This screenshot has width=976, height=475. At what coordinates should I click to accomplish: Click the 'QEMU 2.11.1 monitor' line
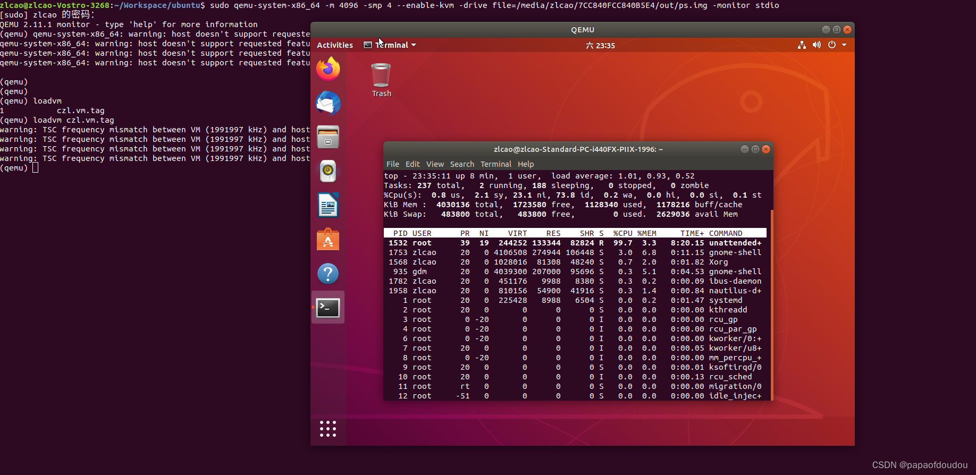tap(129, 24)
